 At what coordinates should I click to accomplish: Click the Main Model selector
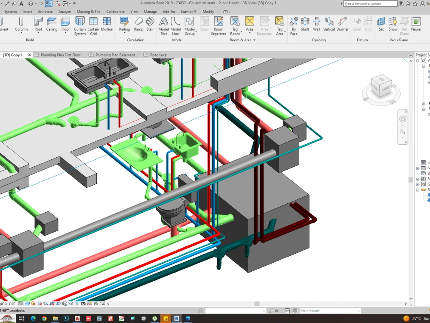click(329, 310)
